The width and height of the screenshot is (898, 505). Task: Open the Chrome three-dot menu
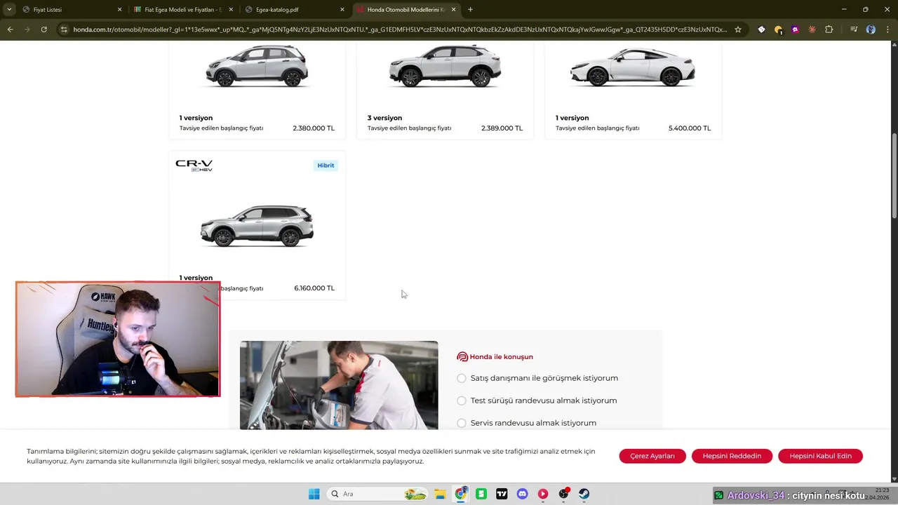(887, 29)
